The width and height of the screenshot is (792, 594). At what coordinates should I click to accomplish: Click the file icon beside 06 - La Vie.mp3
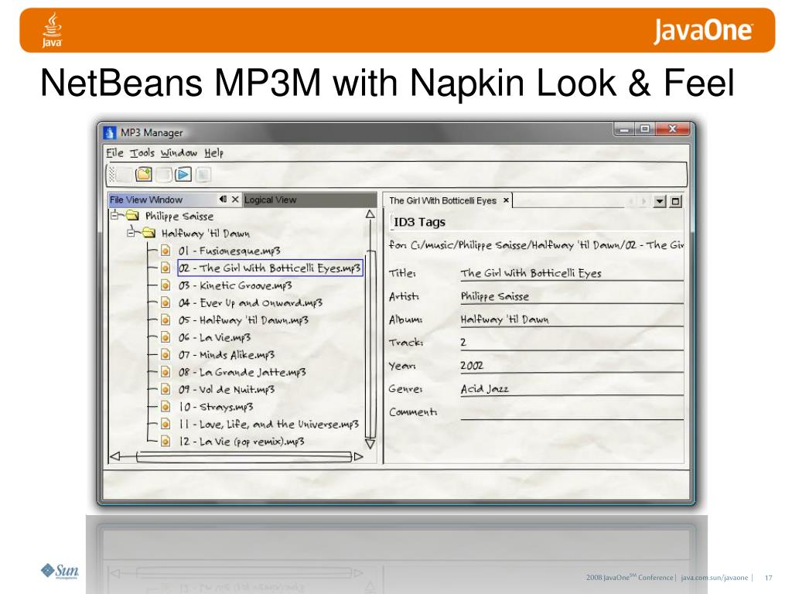pyautogui.click(x=166, y=337)
